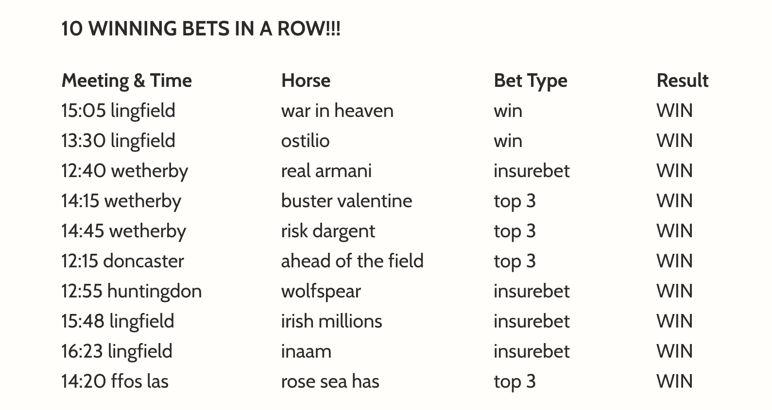The image size is (772, 410).
Task: Select the horse 'ostilio'
Action: [x=305, y=141]
